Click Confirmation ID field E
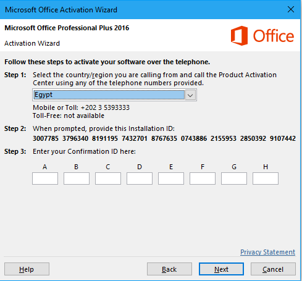This screenshot has width=302, height=281. [171, 178]
